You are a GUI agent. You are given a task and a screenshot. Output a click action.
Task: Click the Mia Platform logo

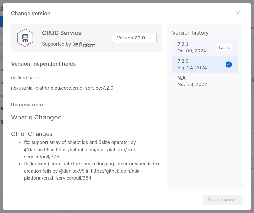[84, 44]
